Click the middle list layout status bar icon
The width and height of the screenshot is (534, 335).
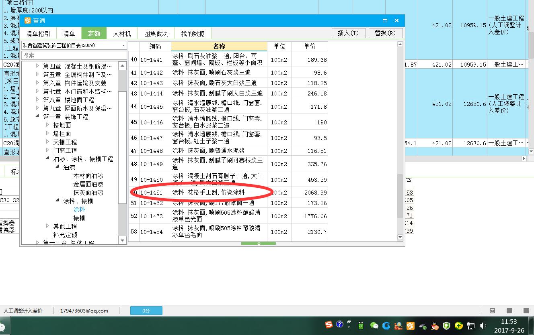[509, 311]
